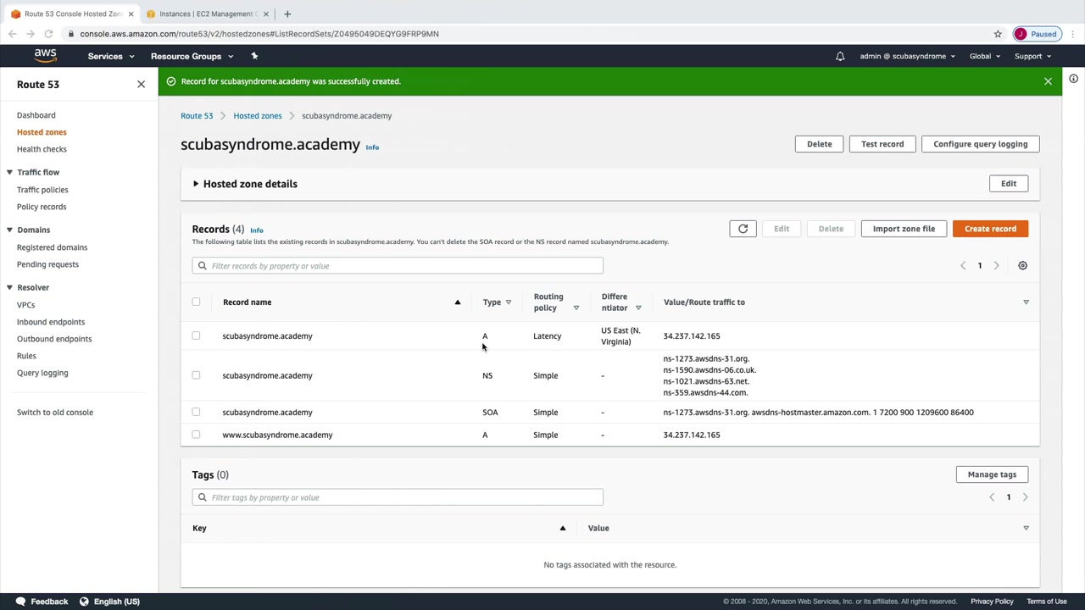Open the Services dropdown menu
The height and width of the screenshot is (610, 1085).
(111, 56)
